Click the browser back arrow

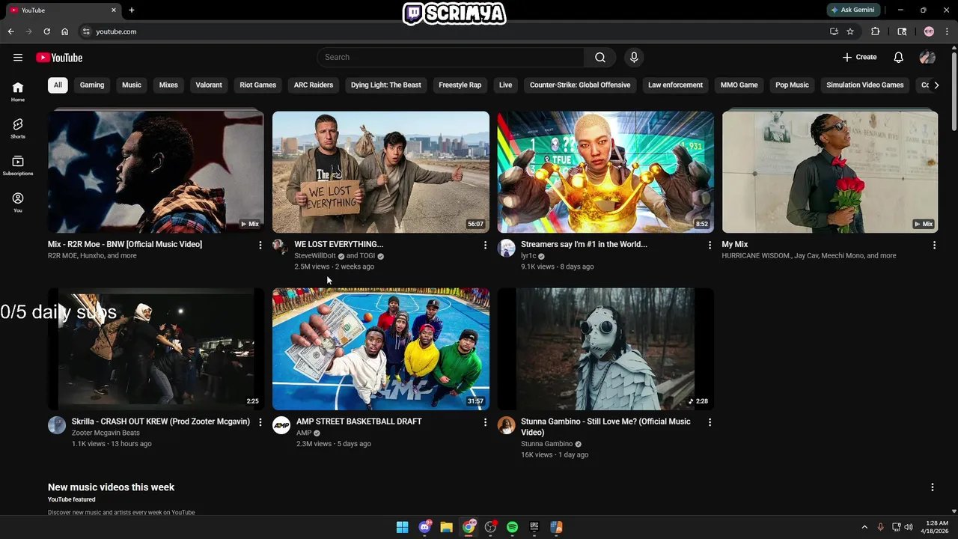click(x=10, y=31)
